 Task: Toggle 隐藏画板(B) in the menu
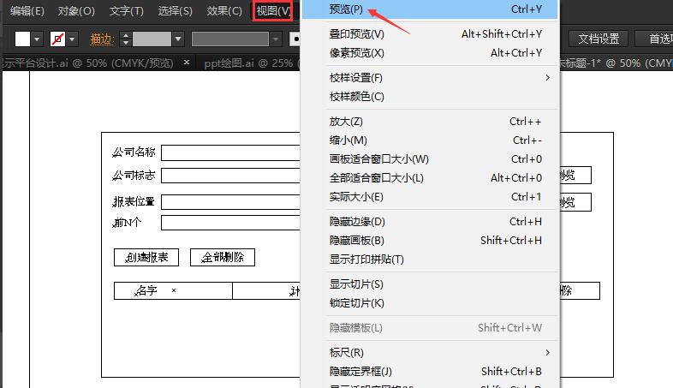[430, 241]
